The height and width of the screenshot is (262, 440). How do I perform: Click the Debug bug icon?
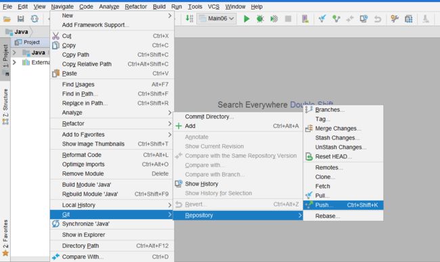coord(260,19)
